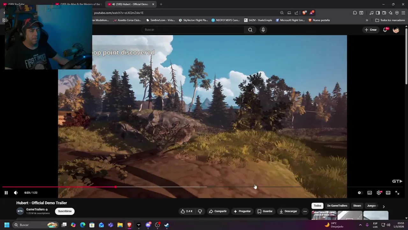Toggle the autoplay switch in player controls
This screenshot has width=408, height=230.
[359, 193]
